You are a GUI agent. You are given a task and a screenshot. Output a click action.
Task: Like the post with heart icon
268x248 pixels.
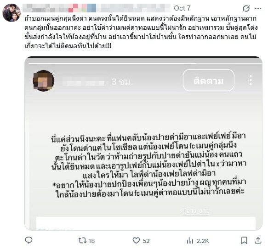[136, 241]
